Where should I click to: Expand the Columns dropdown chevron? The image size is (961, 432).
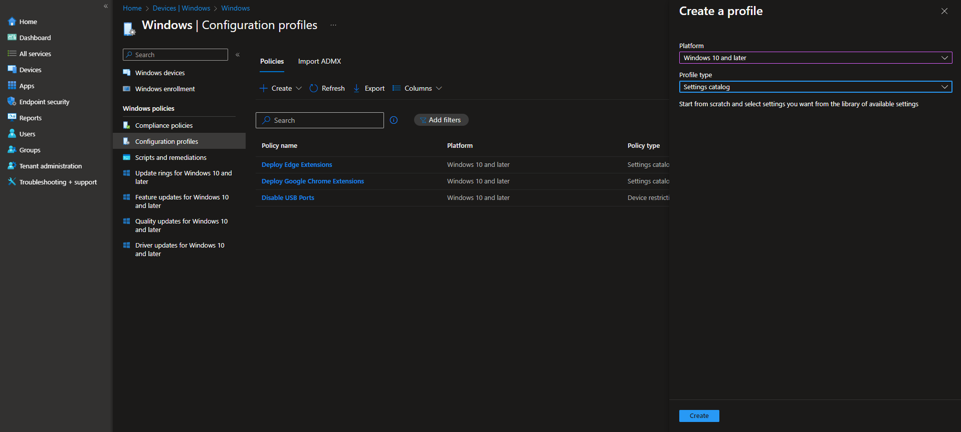click(x=439, y=88)
